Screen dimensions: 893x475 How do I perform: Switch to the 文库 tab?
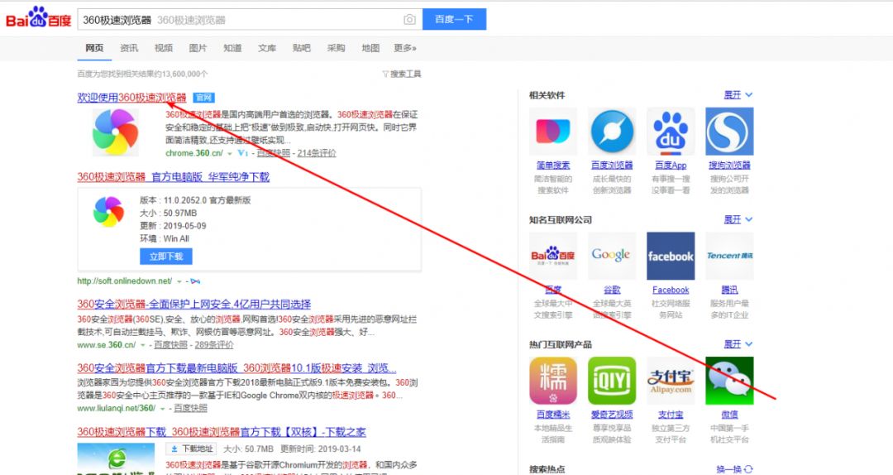[267, 48]
